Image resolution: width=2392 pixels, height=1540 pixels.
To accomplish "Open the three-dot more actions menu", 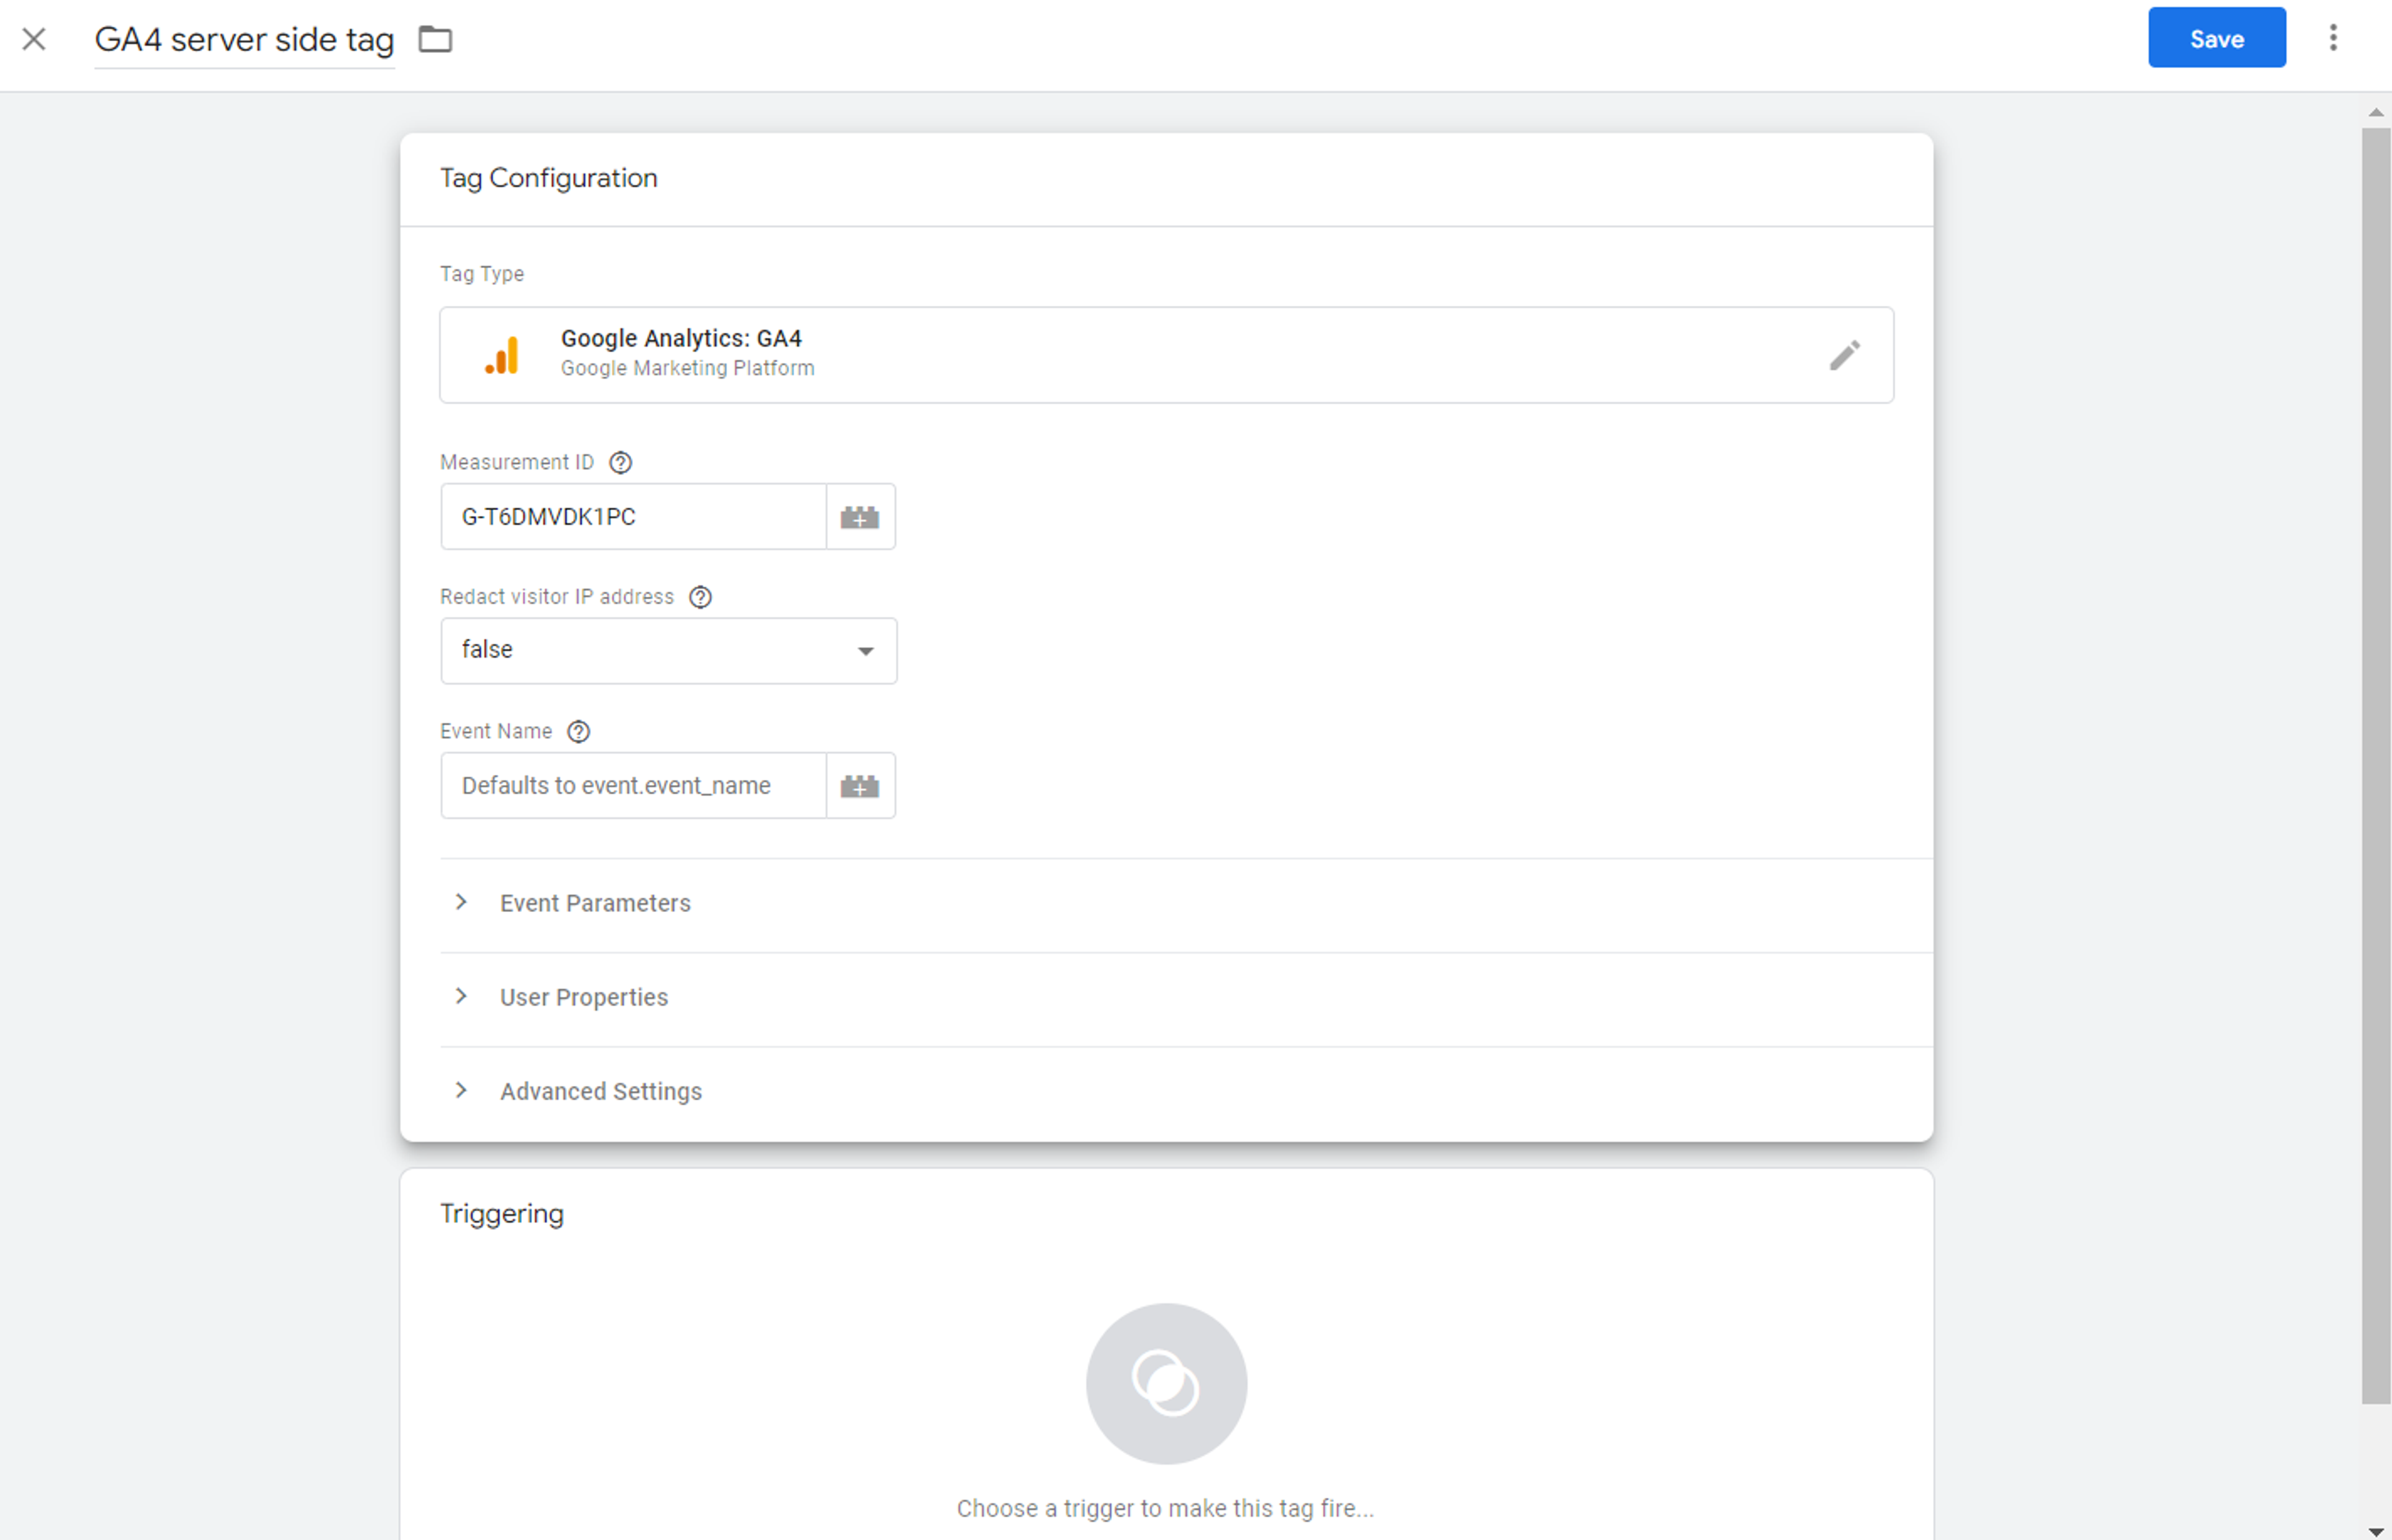I will click(x=2333, y=38).
